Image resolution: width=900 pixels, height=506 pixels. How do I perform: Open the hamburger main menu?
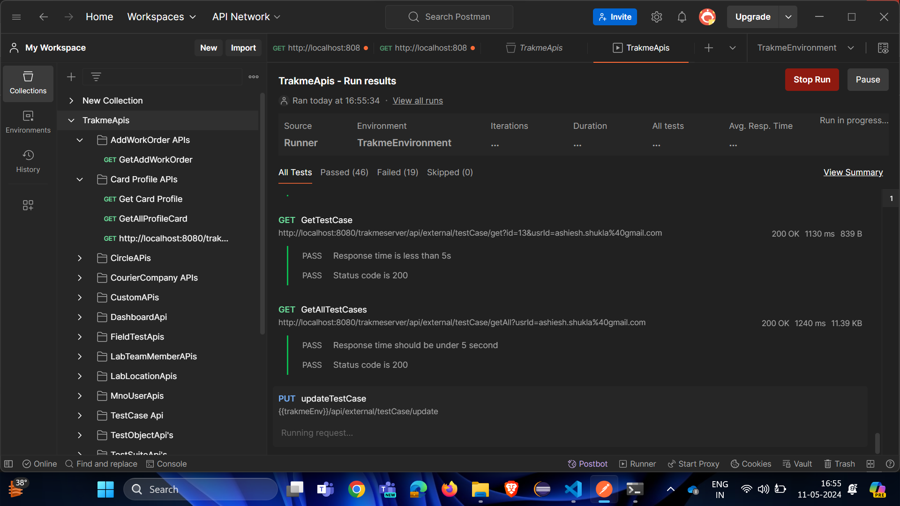pyautogui.click(x=16, y=17)
